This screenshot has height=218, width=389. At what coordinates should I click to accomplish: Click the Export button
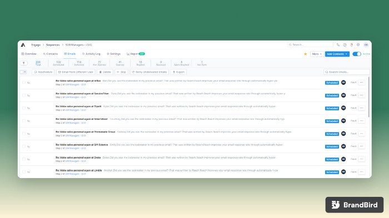[x=178, y=72]
